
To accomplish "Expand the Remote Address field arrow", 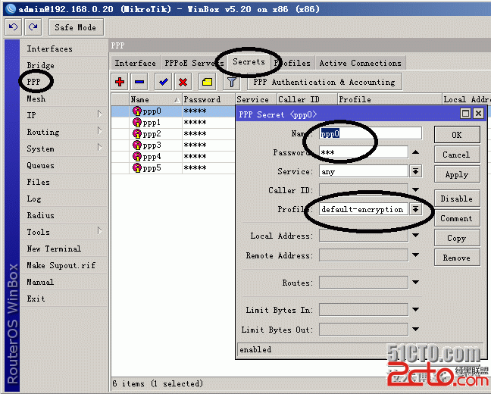I will click(x=415, y=255).
